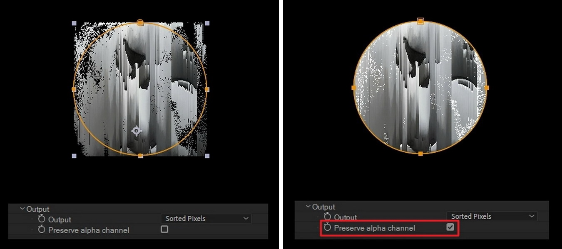Image resolution: width=562 pixels, height=249 pixels.
Task: Select the top mask vertex on the circular masked preview
Action: [x=420, y=21]
